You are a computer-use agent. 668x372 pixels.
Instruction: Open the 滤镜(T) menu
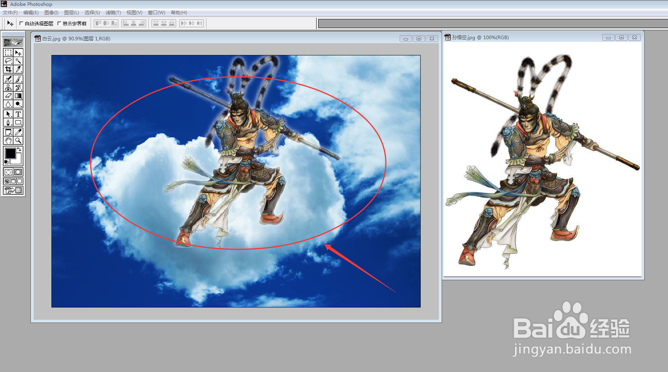(113, 13)
